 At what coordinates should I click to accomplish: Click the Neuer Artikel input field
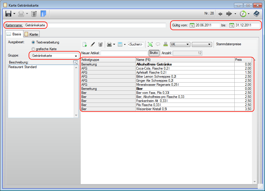(x=124, y=53)
